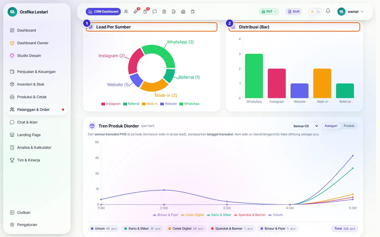Viewport: 380px width, 237px height.
Task: Switch to light mode sun icon
Action: click(x=312, y=12)
